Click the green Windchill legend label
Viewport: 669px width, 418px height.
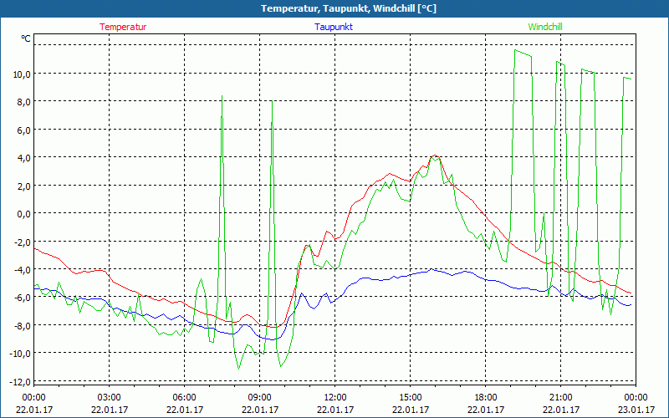[545, 27]
